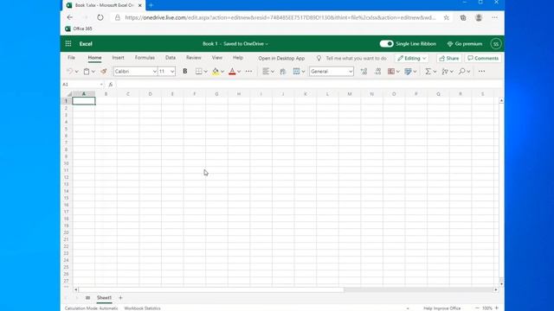This screenshot has height=311, width=554.
Task: Click Help Improve Office link
Action: click(442, 308)
